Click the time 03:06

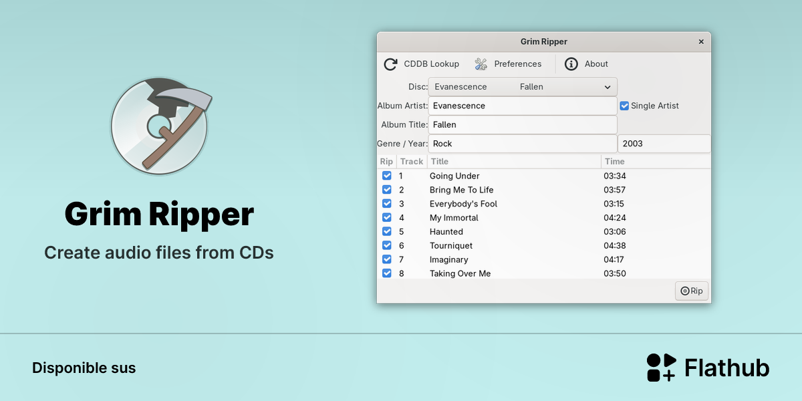click(x=615, y=232)
